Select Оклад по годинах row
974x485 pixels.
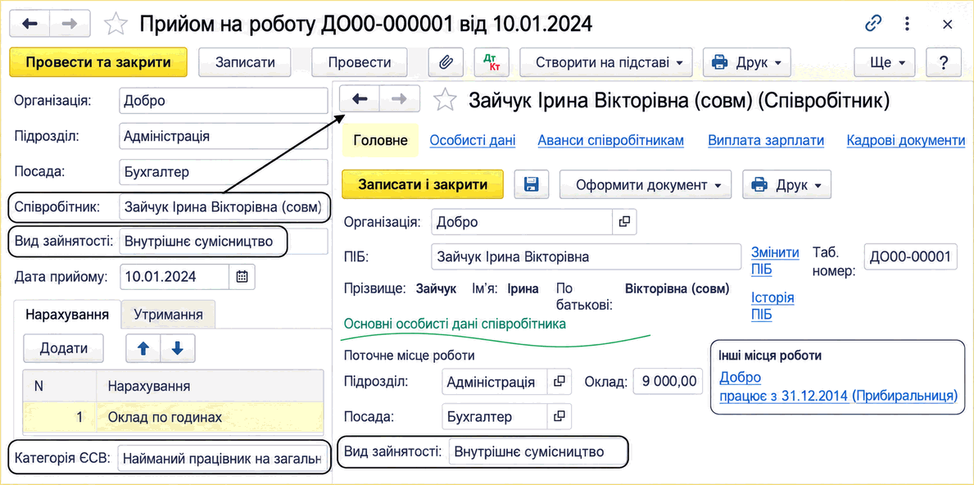tap(174, 417)
